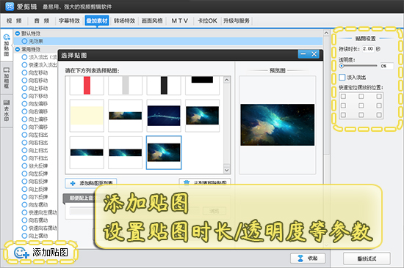Select the cream-colored blank sticker thumbnail
Screen dimensions: 404x268
pos(87,116)
